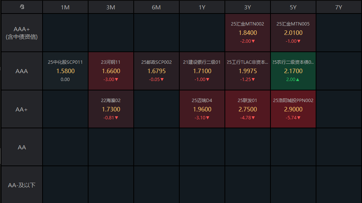The image size is (362, 203).
Task: Open the 25工行TLAC bond cell
Action: (x=247, y=71)
